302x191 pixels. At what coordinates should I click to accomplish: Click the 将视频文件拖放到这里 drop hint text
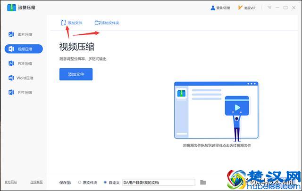(217, 145)
